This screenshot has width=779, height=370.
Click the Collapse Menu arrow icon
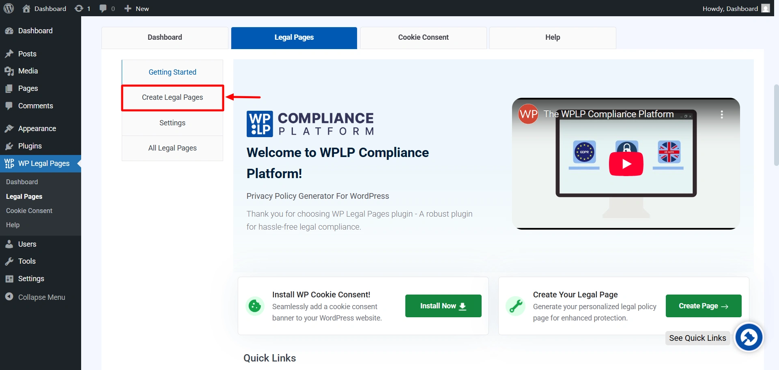9,297
